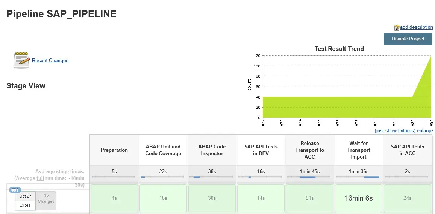Open SAP API Tests in ACC 24s cell
The height and width of the screenshot is (214, 435).
(408, 198)
